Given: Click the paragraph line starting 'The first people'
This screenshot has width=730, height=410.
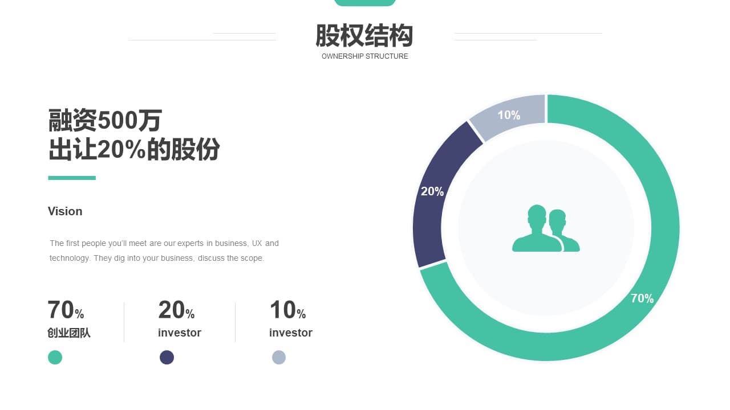Looking at the screenshot, I should point(164,243).
